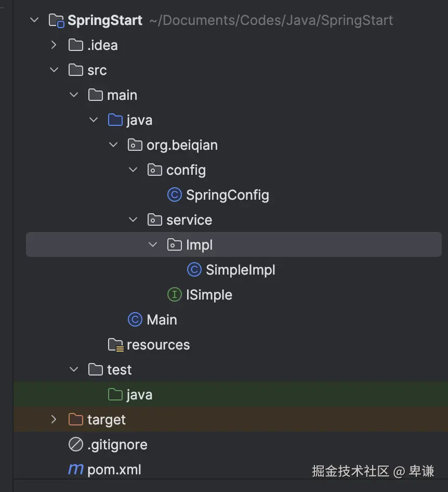Click the SpringStart project module icon
The height and width of the screenshot is (492, 448).
[56, 21]
